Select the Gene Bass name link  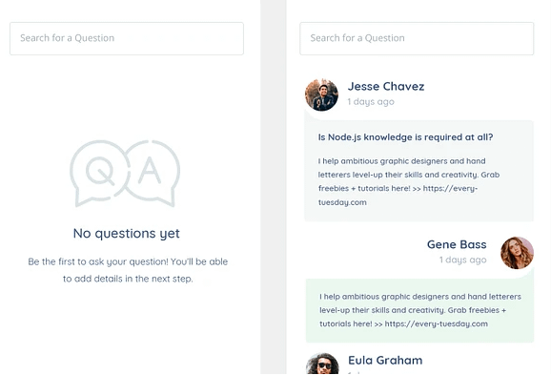pyautogui.click(x=457, y=244)
